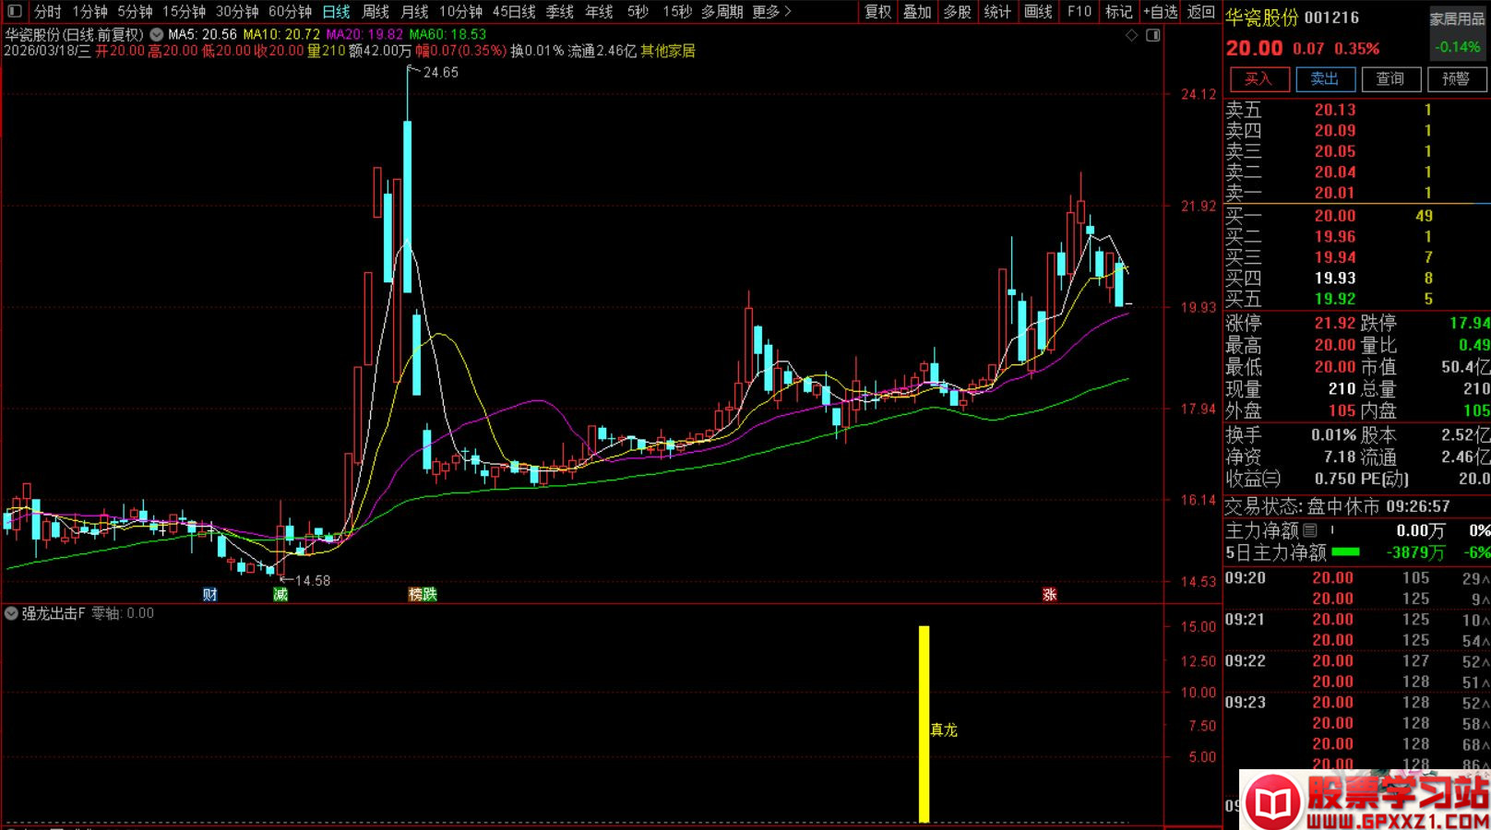This screenshot has height=830, width=1491.
Task: Click the 09:22 trade tick row
Action: pos(1356,661)
